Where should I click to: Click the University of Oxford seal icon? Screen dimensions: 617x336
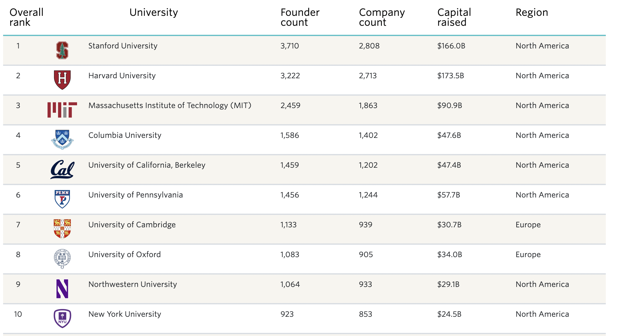coord(62,259)
